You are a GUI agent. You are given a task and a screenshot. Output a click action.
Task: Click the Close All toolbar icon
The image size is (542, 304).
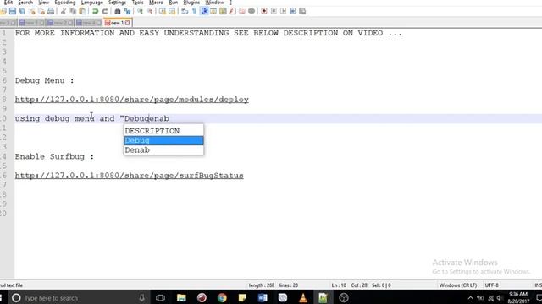tap(41, 11)
